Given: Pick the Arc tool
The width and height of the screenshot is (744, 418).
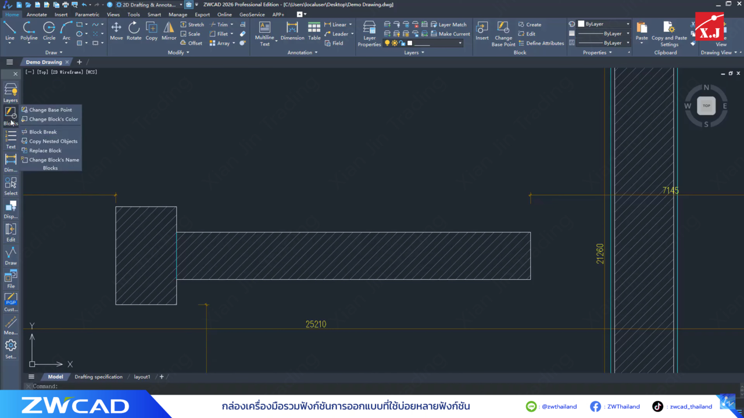Looking at the screenshot, I should click(x=66, y=31).
